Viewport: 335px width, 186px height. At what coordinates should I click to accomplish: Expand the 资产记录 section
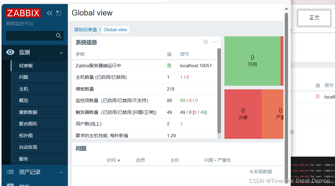click(61, 172)
